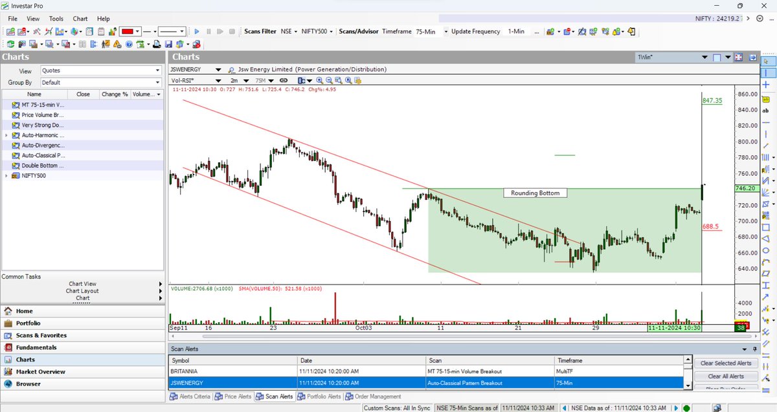Open Chart Layout under Common Tasks

pyautogui.click(x=82, y=291)
